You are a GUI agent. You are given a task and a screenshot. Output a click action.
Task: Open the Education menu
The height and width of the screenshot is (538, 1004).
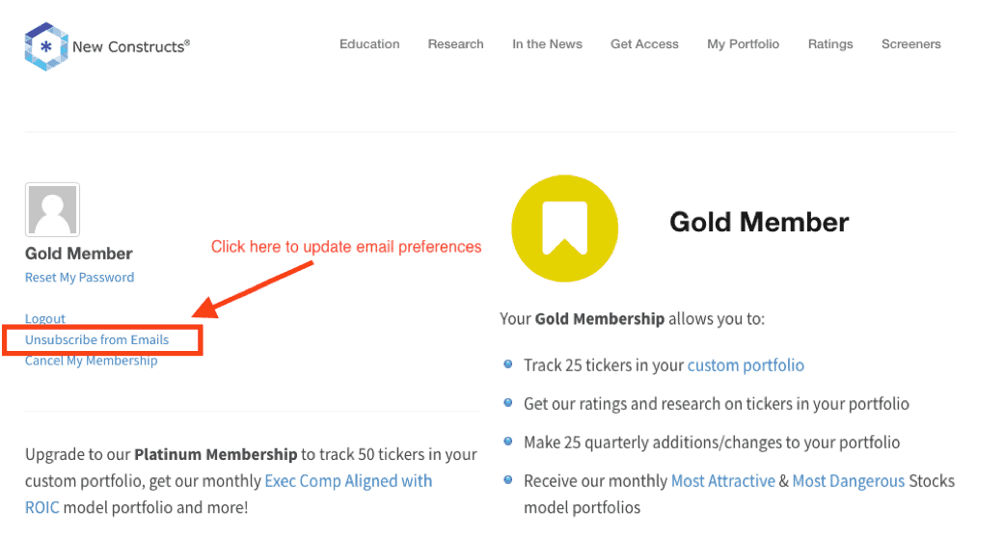369,44
